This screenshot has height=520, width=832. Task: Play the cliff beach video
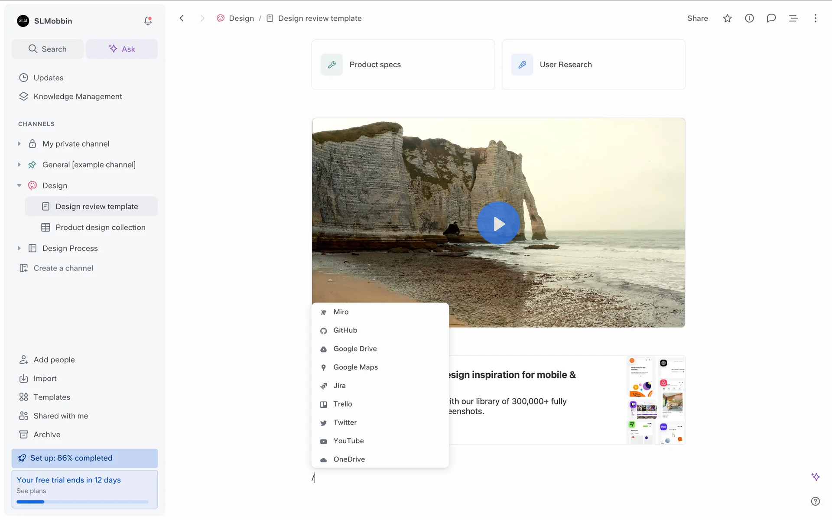(498, 223)
